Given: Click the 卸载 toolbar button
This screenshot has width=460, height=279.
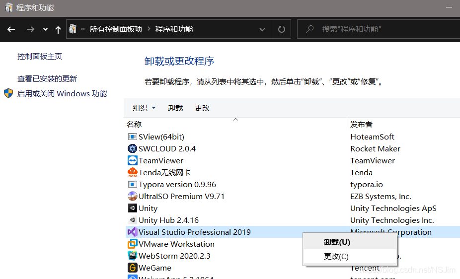Looking at the screenshot, I should 175,108.
